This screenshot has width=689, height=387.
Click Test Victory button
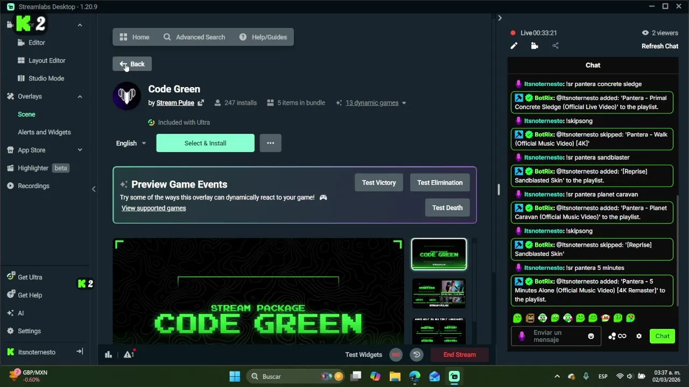pyautogui.click(x=379, y=183)
